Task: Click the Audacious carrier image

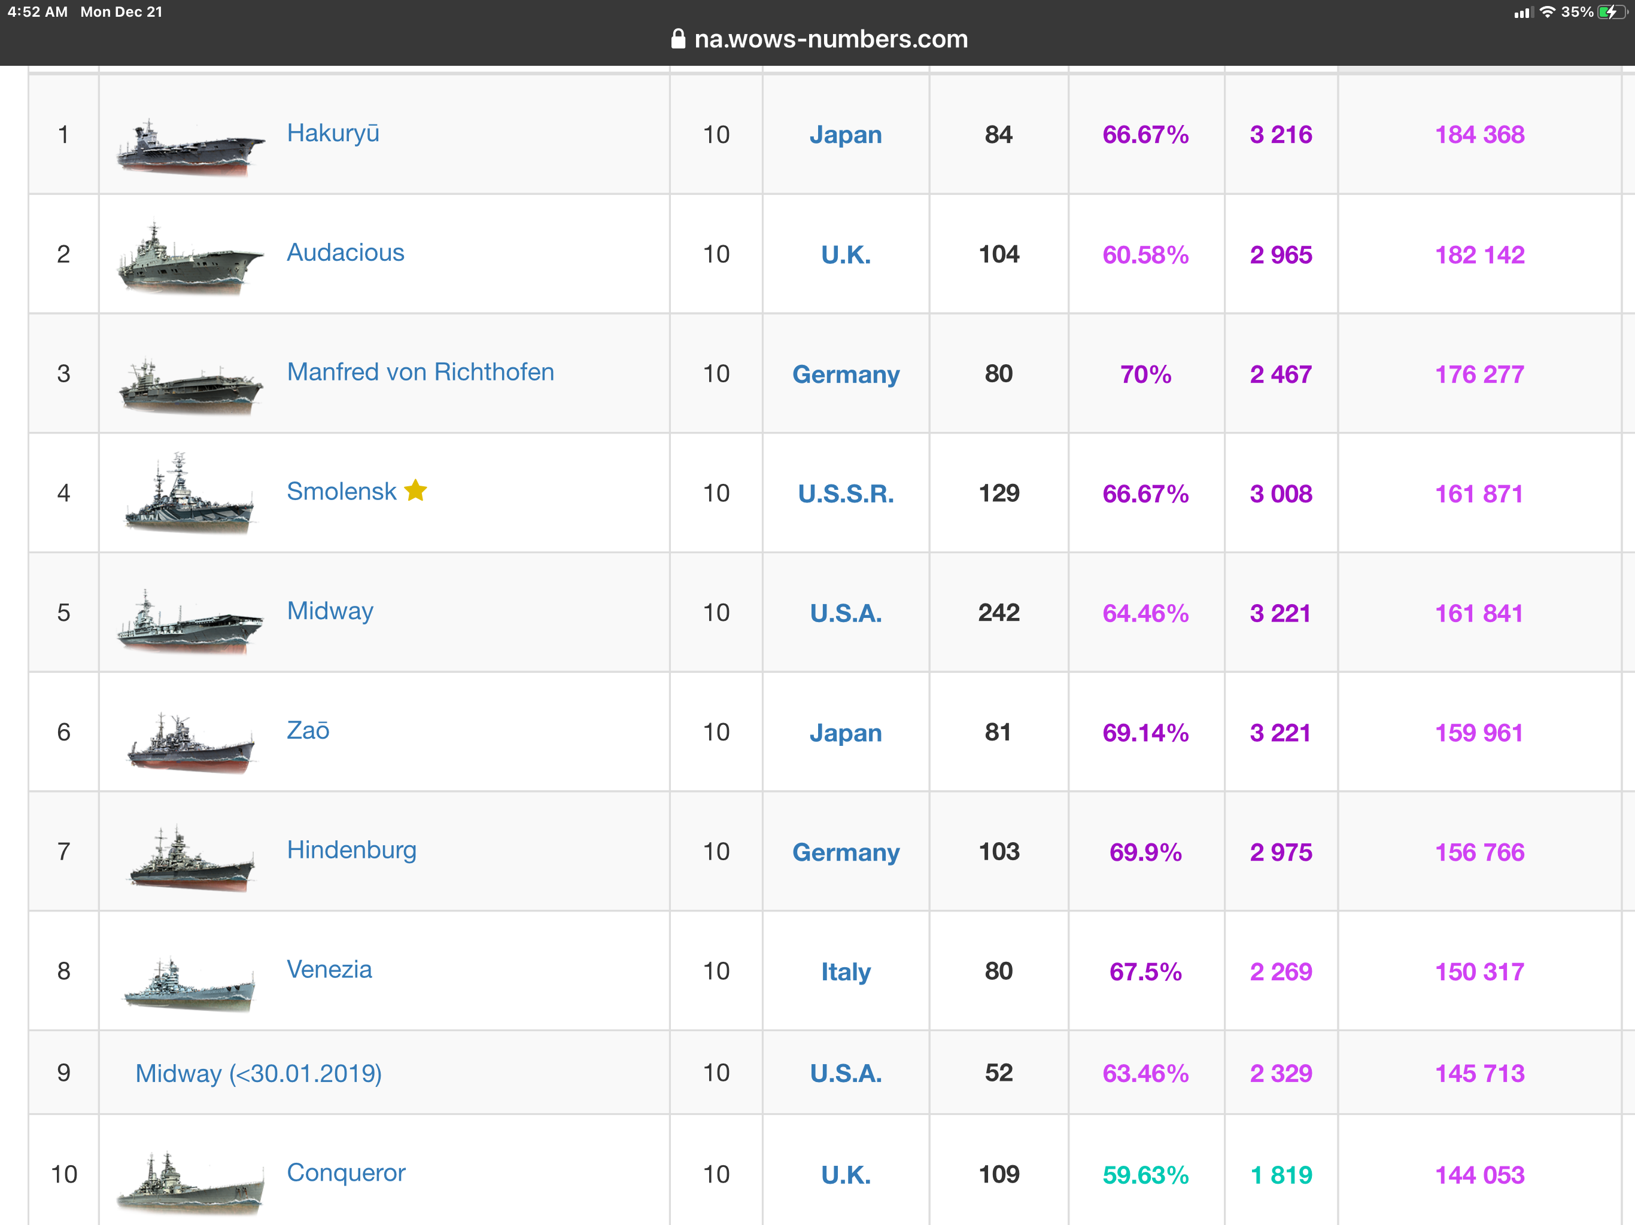Action: click(191, 260)
